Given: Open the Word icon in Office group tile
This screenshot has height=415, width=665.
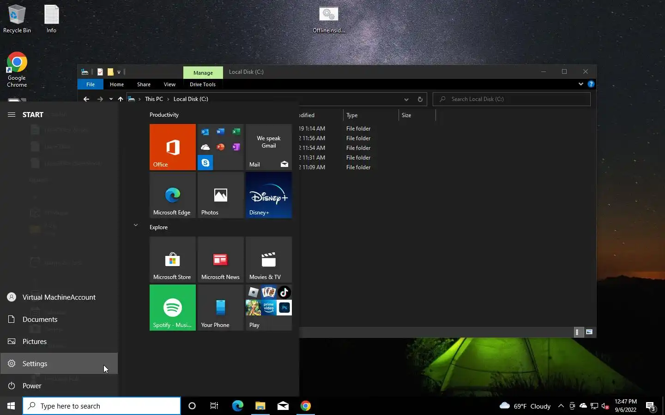Looking at the screenshot, I should [x=220, y=132].
